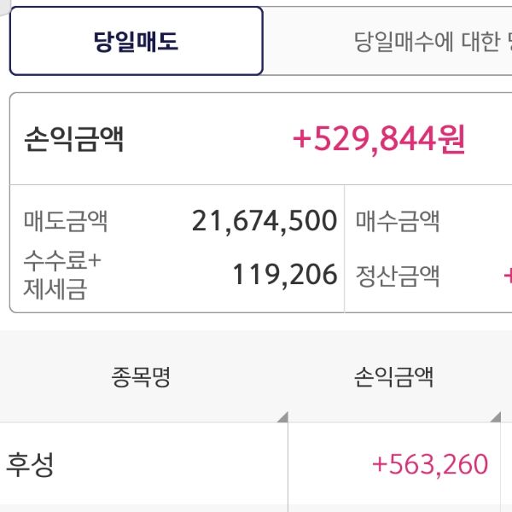512x512 pixels.
Task: Click the 수수료+제세금 label
Action: click(x=62, y=275)
